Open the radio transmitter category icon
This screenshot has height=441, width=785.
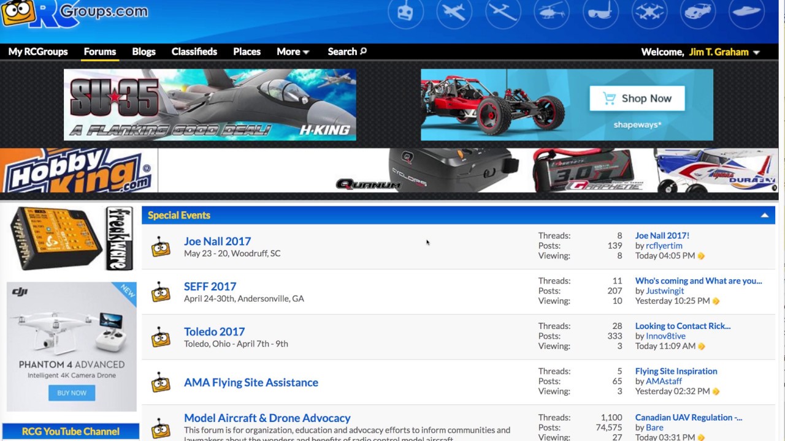[405, 13]
